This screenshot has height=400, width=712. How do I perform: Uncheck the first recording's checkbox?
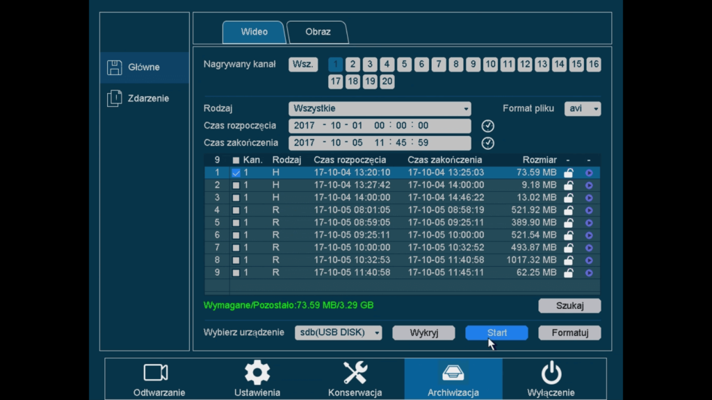[236, 172]
